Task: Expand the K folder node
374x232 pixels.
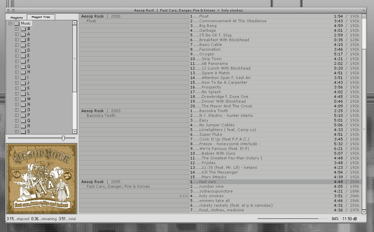Action: [x=17, y=88]
